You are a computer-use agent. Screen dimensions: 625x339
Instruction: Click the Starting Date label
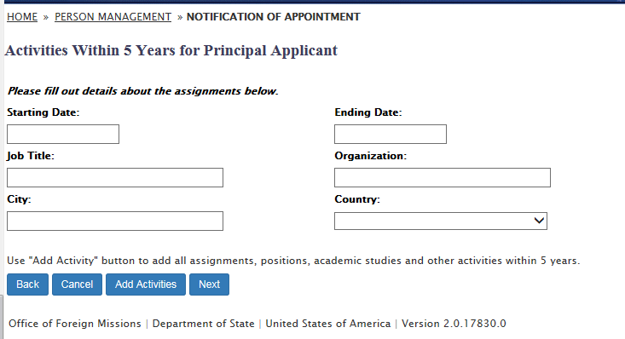click(x=43, y=112)
